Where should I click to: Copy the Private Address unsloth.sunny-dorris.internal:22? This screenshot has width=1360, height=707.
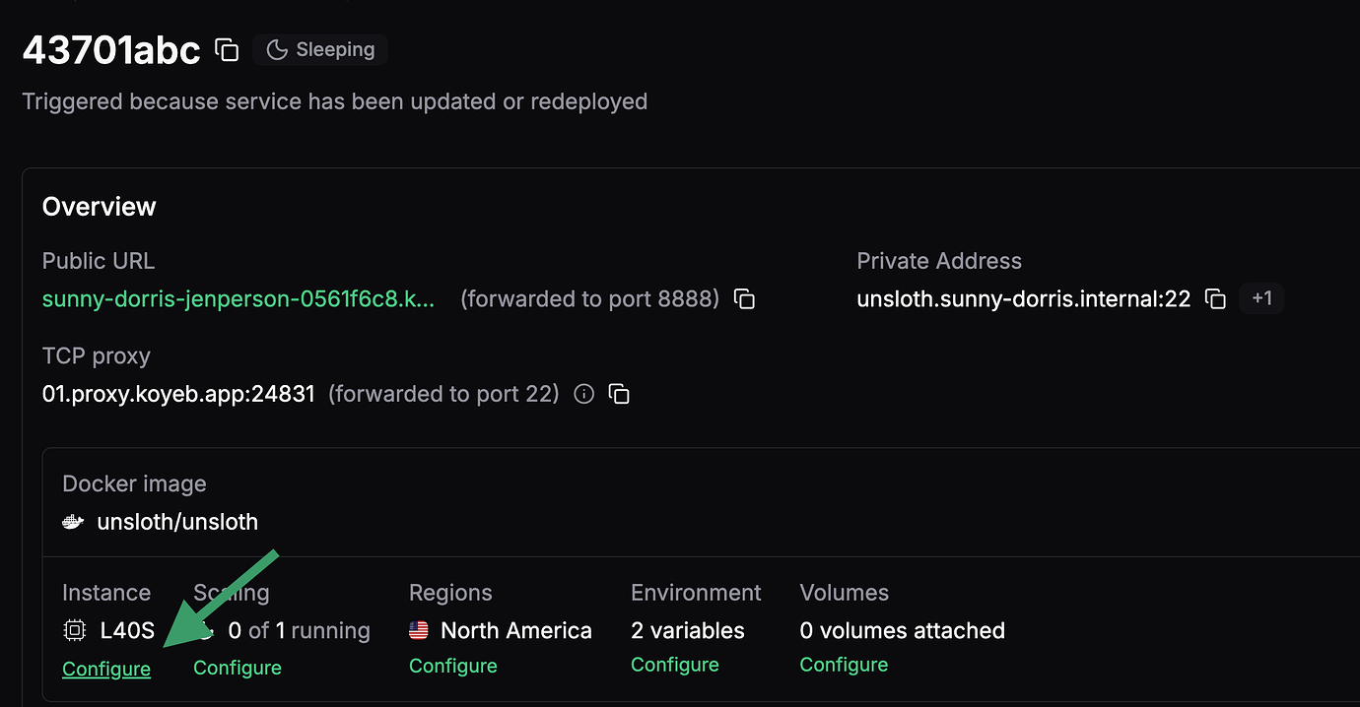tap(1216, 298)
